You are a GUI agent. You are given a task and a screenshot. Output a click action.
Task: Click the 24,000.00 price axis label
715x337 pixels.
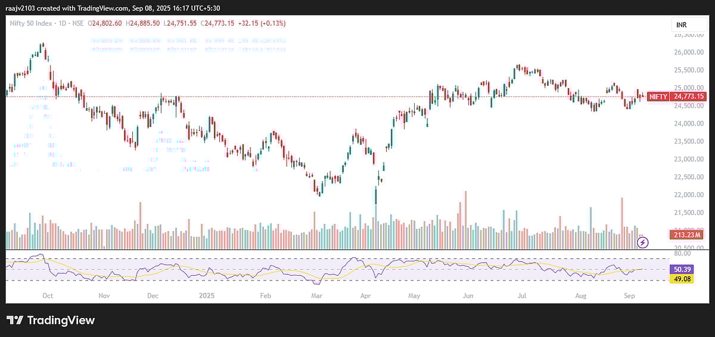point(688,123)
